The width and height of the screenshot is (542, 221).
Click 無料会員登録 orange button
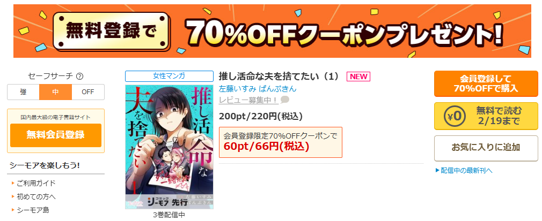(x=56, y=135)
